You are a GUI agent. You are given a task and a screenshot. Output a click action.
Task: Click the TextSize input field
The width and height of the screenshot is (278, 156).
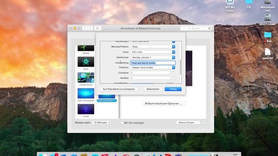point(151,78)
